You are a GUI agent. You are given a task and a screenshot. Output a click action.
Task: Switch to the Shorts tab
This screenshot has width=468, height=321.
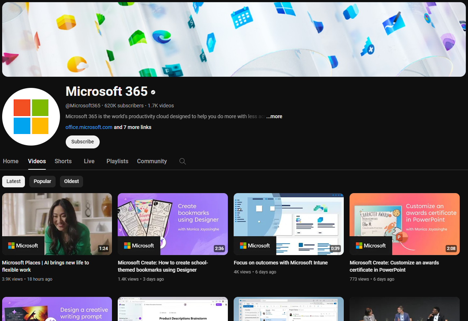pos(63,161)
